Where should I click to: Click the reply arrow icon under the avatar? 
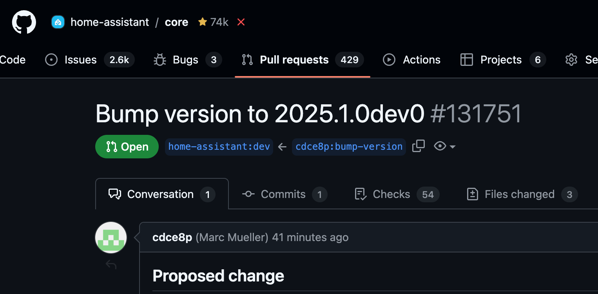[x=111, y=265]
